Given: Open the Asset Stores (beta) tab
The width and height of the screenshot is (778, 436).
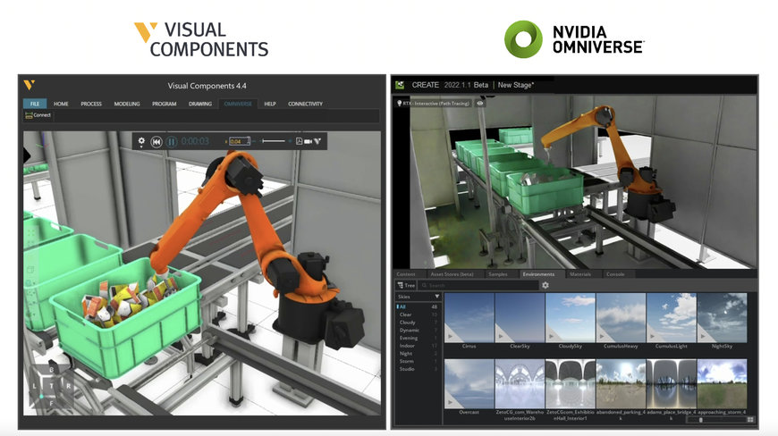Looking at the screenshot, I should pyautogui.click(x=452, y=274).
